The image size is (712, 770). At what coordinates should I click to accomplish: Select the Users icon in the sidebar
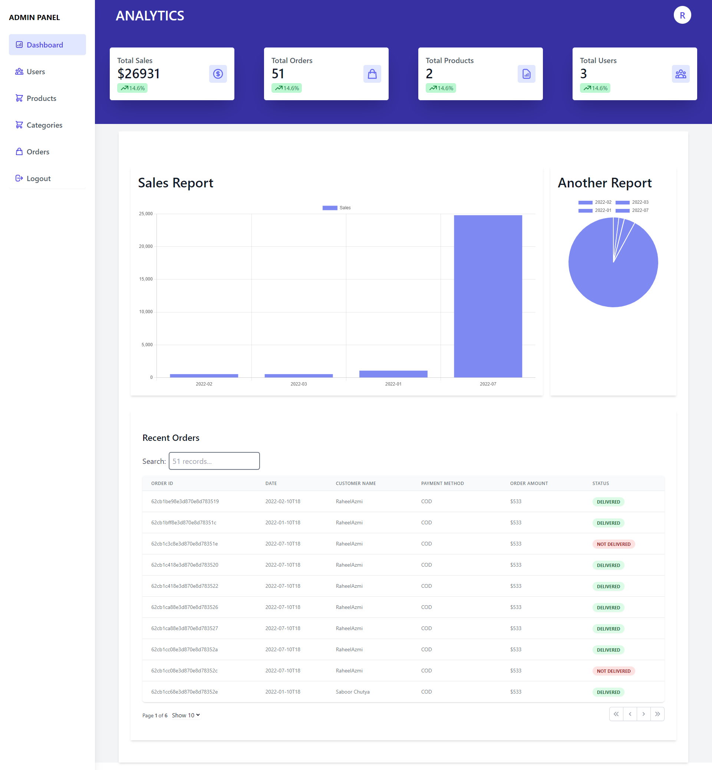pos(19,71)
